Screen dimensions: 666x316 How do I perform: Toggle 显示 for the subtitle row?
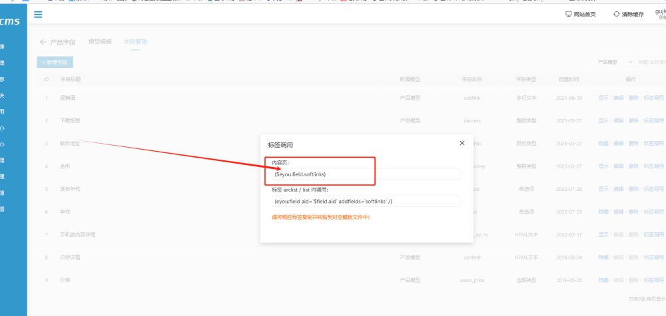pyautogui.click(x=603, y=98)
